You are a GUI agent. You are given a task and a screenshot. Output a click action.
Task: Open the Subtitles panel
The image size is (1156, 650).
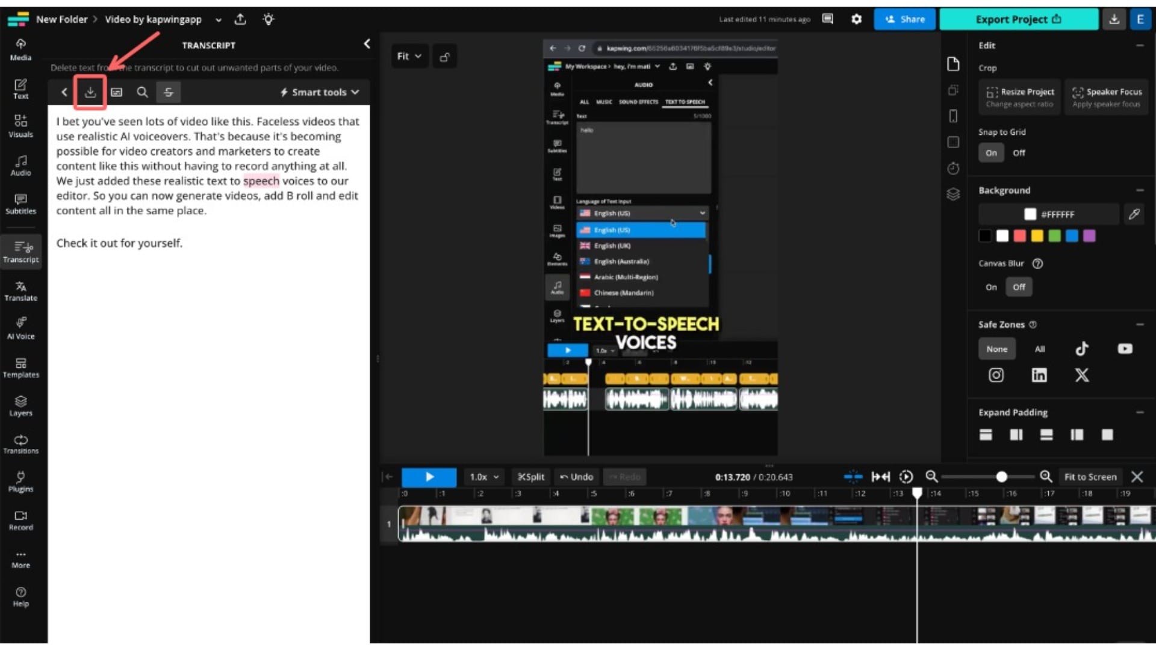tap(21, 205)
